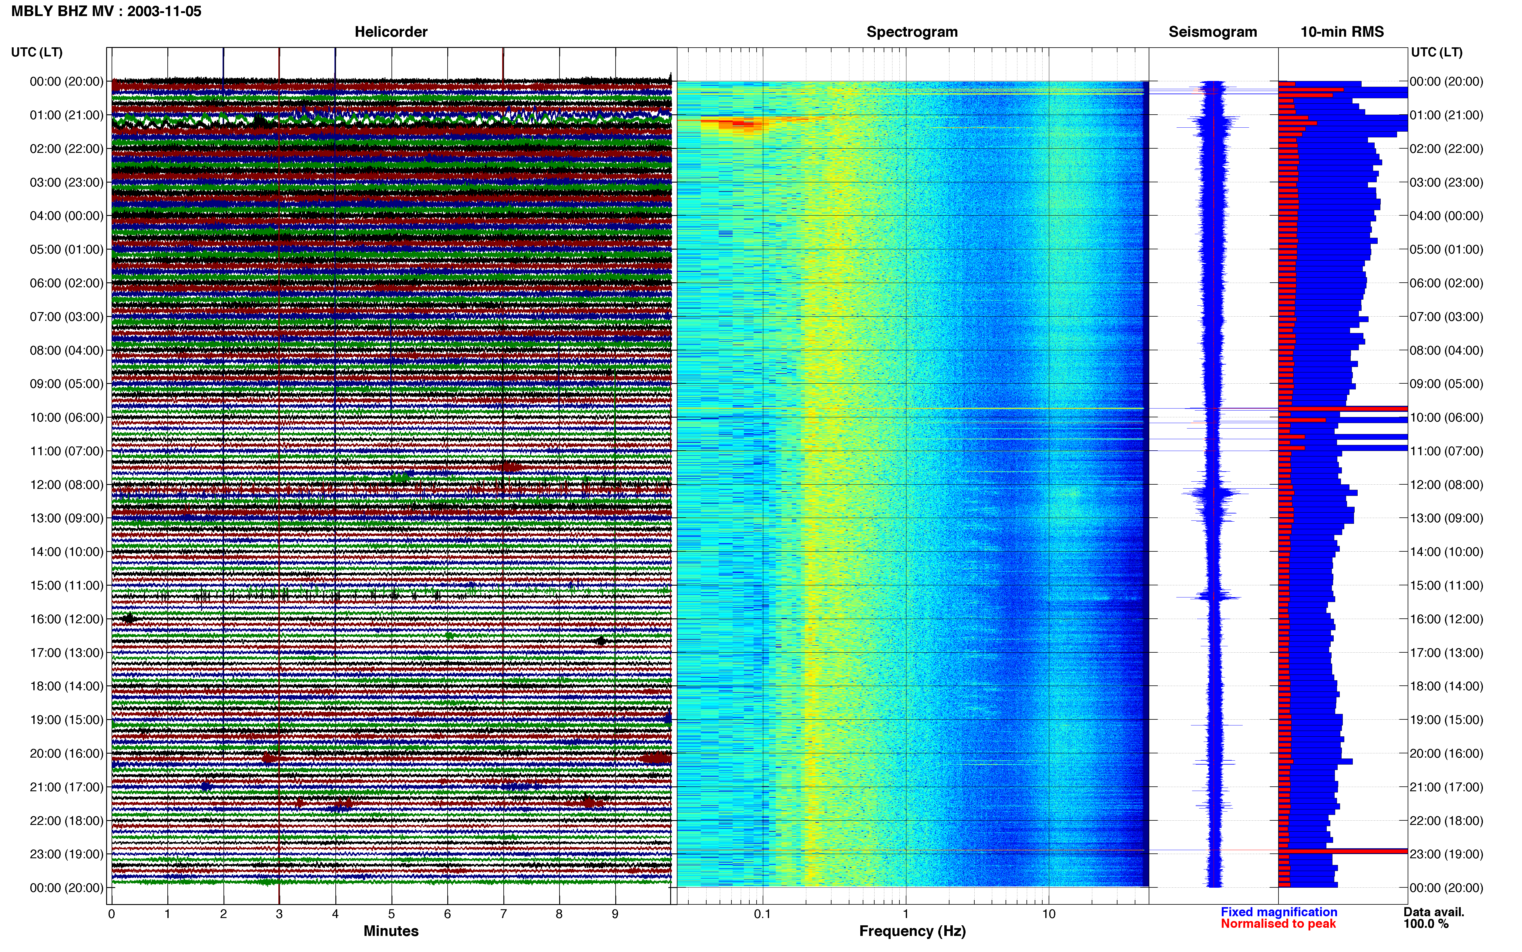Viewport: 1522px width, 952px height.
Task: Click the '9' tick on Minutes axis
Action: coord(615,914)
